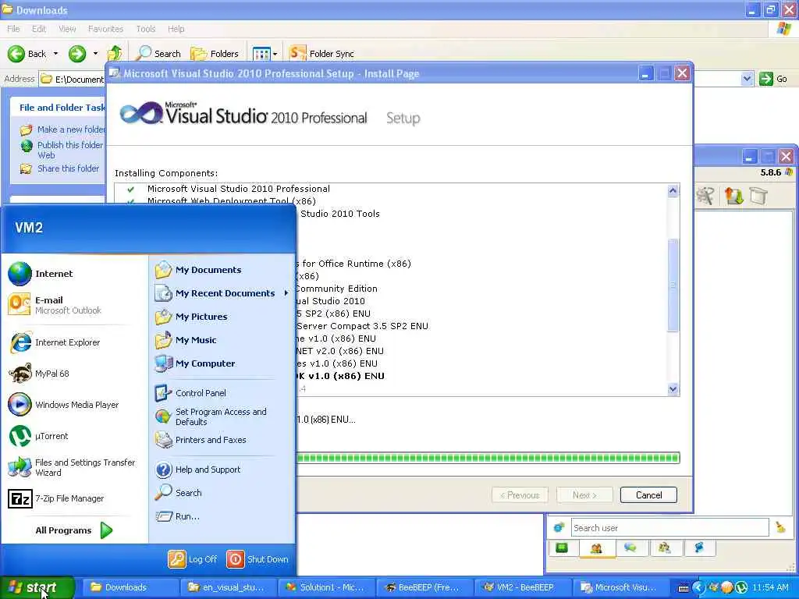Click Make a new folder link
The image size is (799, 599).
tap(71, 129)
